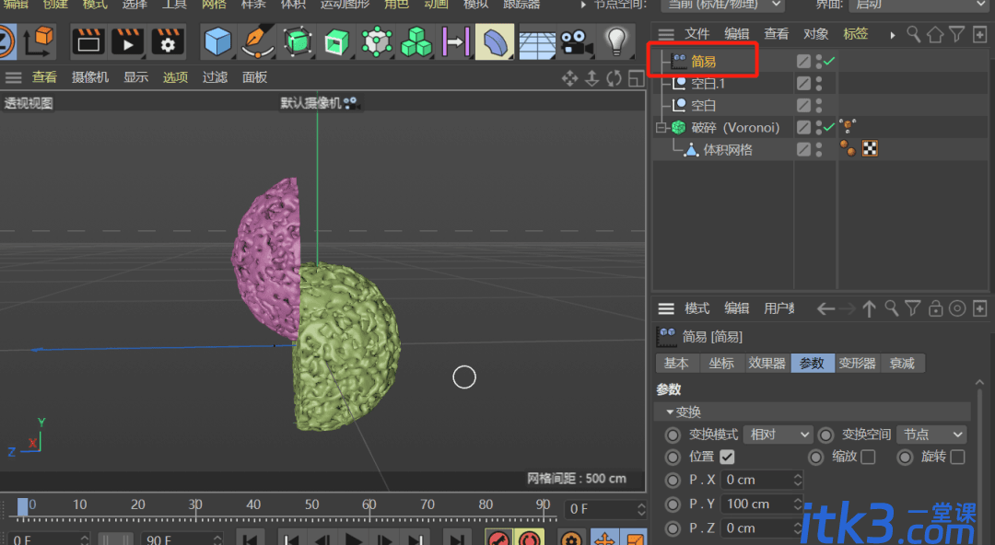
Task: Enable the 旋转 checkbox
Action: click(958, 457)
